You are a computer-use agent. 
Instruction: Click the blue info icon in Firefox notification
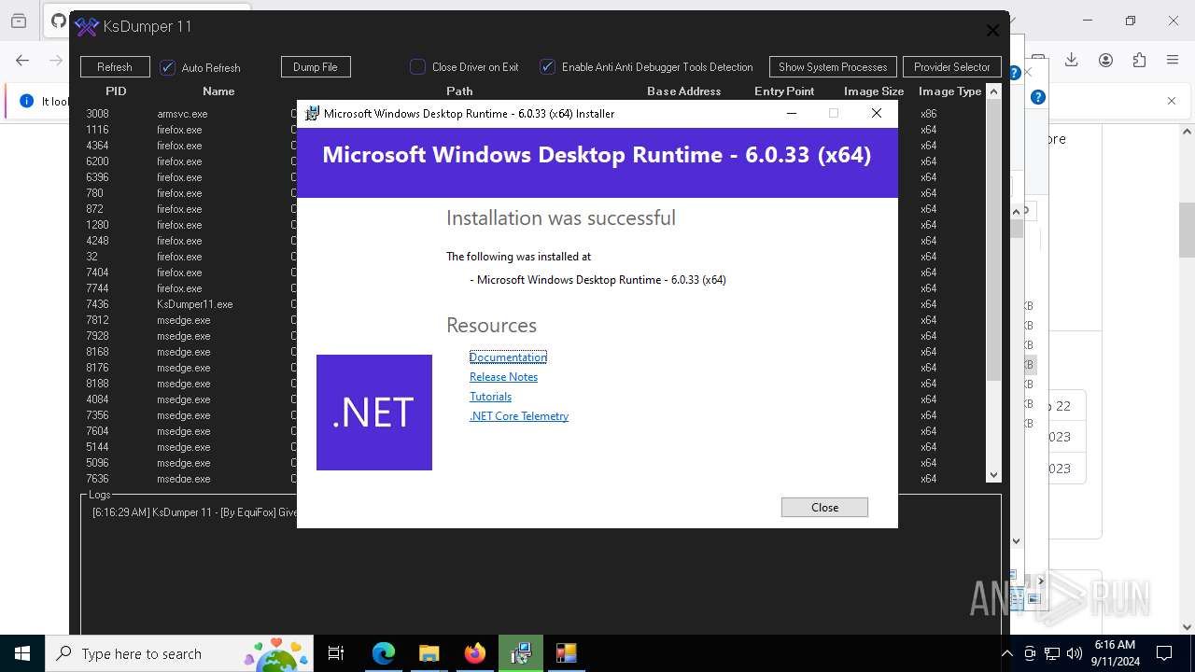(x=27, y=101)
